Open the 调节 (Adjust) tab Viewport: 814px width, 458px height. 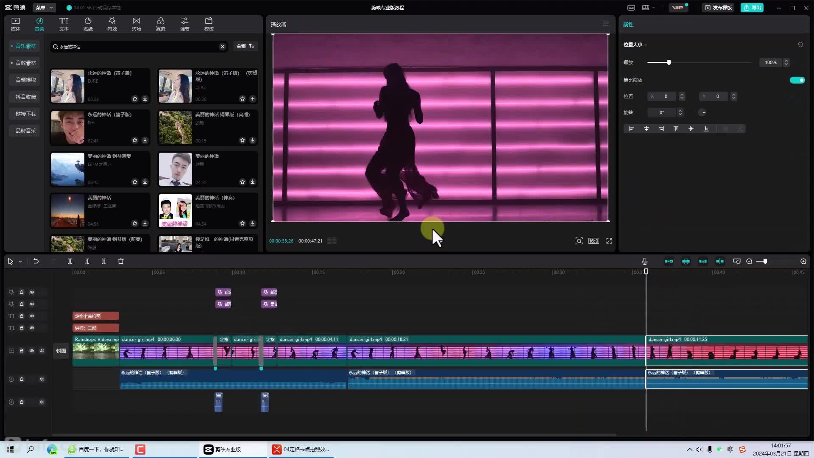click(184, 24)
